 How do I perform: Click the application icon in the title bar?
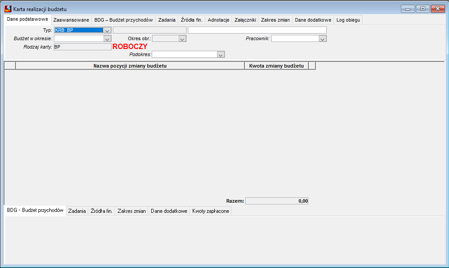click(x=8, y=9)
